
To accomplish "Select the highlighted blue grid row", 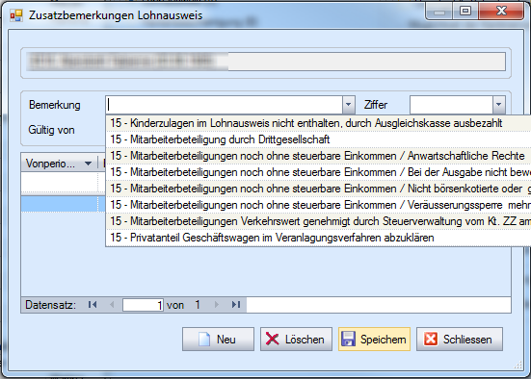I will [64, 204].
